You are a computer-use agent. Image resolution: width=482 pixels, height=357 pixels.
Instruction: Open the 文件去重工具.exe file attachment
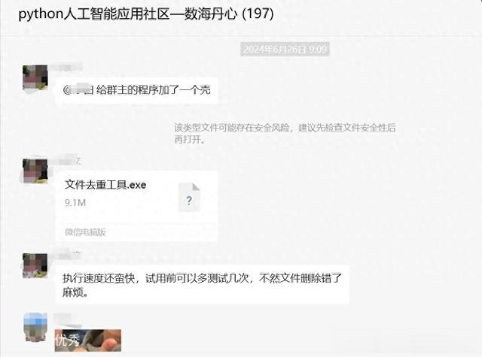point(137,206)
